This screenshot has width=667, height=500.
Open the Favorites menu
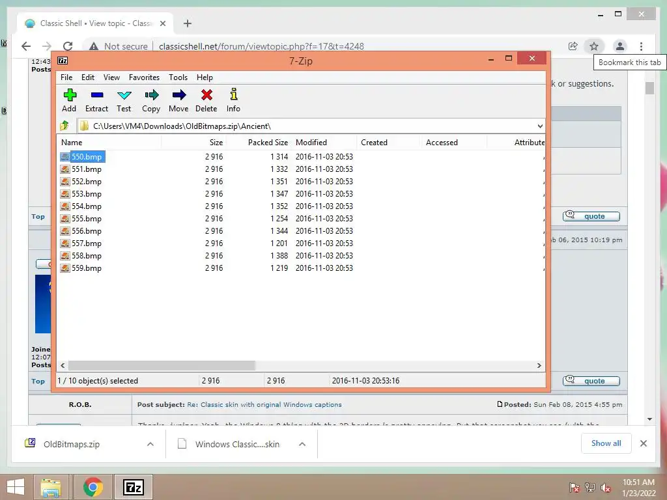point(144,77)
